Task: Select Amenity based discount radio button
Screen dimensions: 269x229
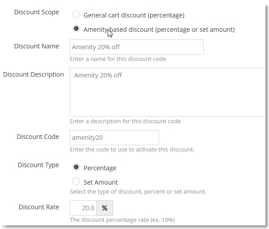Action: 76,29
